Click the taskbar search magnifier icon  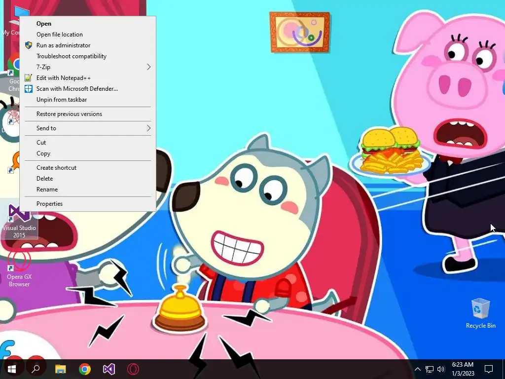(36, 369)
